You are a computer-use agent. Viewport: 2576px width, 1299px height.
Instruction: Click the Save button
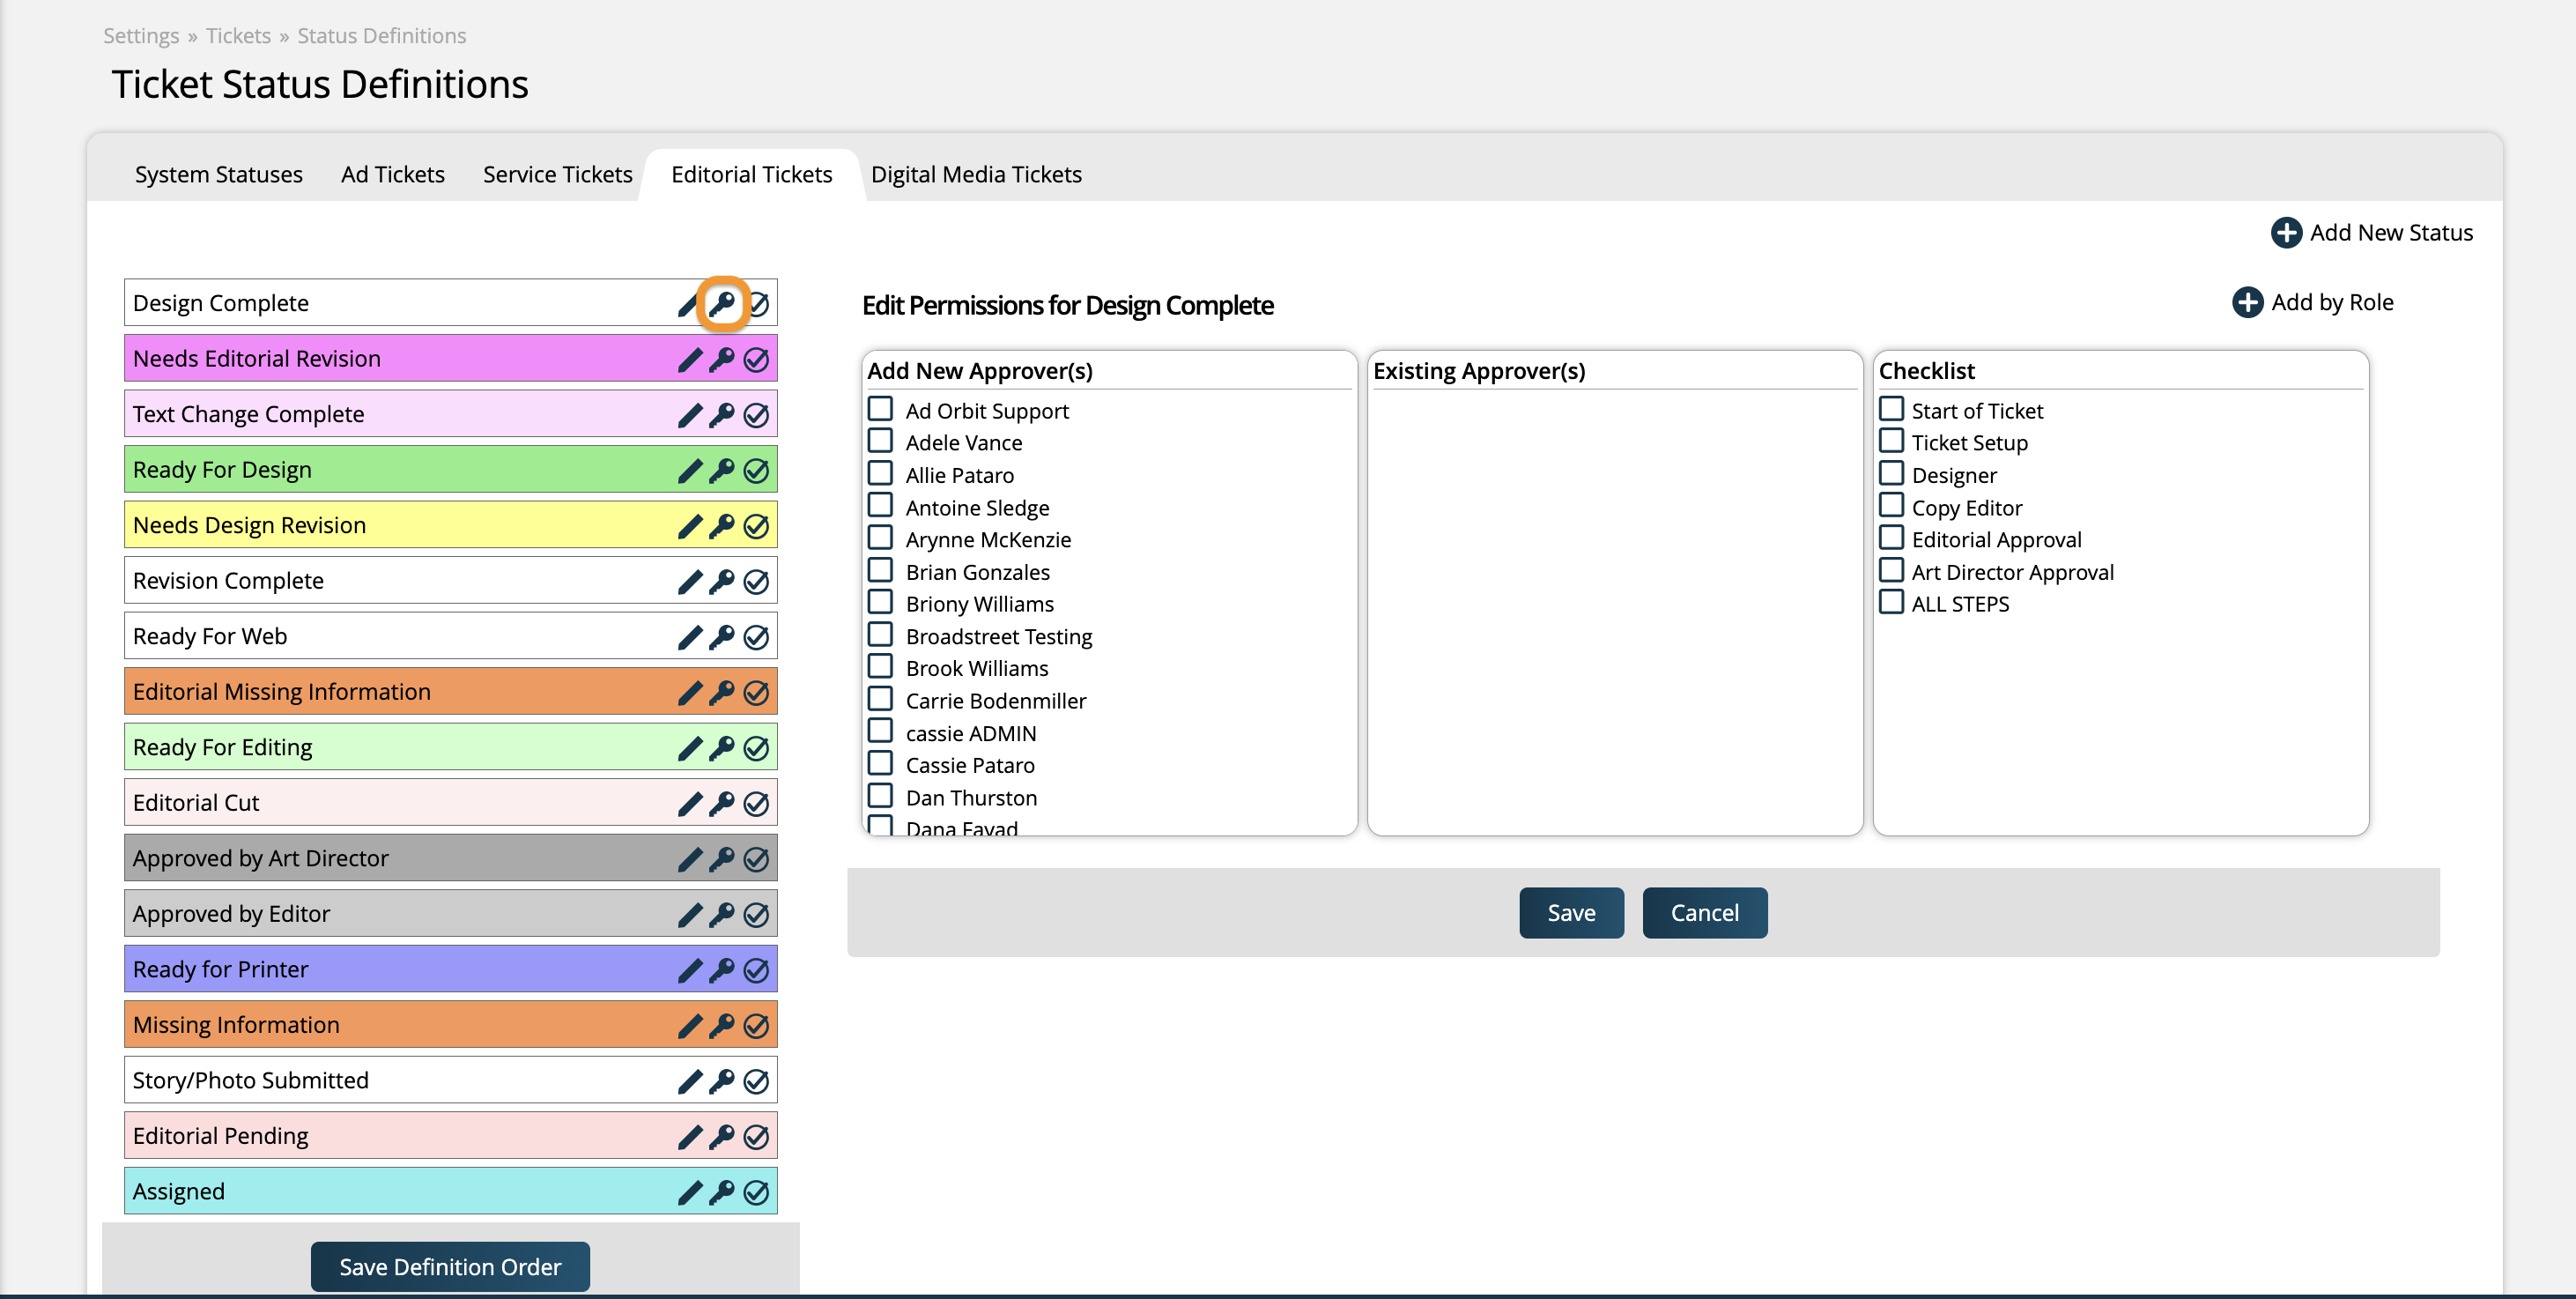click(x=1570, y=912)
